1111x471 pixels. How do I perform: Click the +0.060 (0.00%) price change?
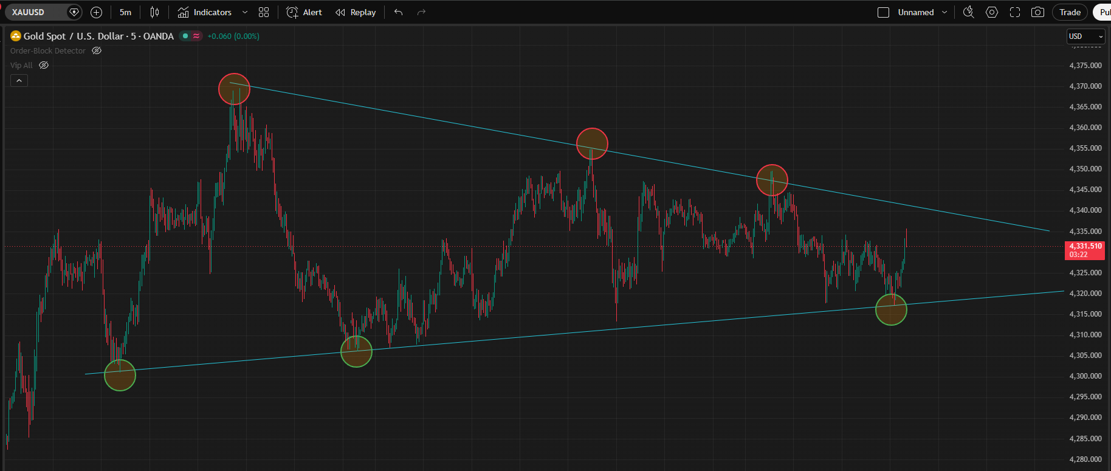coord(233,36)
